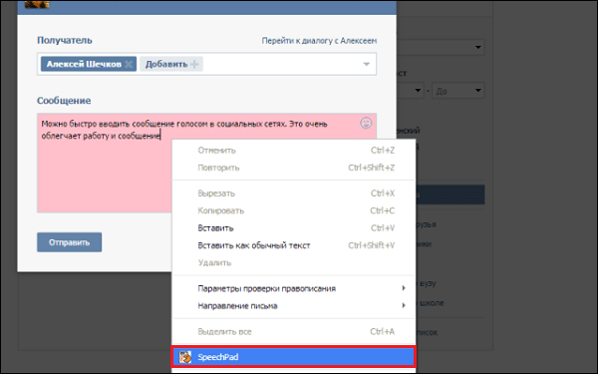The width and height of the screenshot is (598, 374).
Task: Open the age-from dropdown left of До
Action: (x=411, y=91)
